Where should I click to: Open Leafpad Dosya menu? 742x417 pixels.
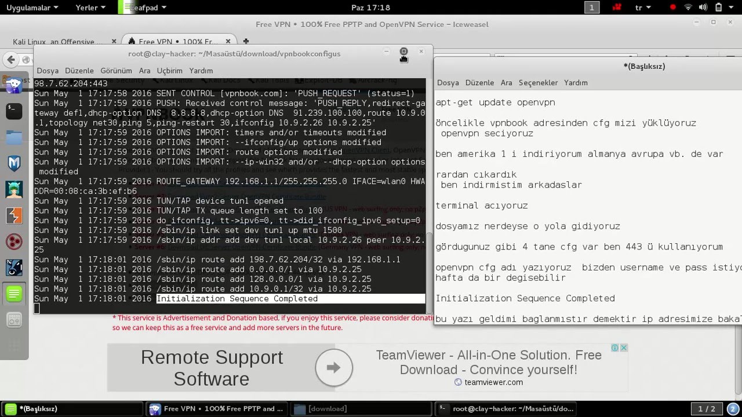click(x=448, y=83)
